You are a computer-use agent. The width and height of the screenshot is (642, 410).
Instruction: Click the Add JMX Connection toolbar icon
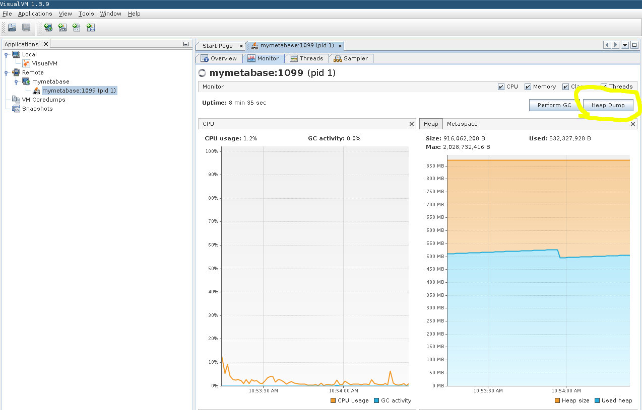(62, 28)
